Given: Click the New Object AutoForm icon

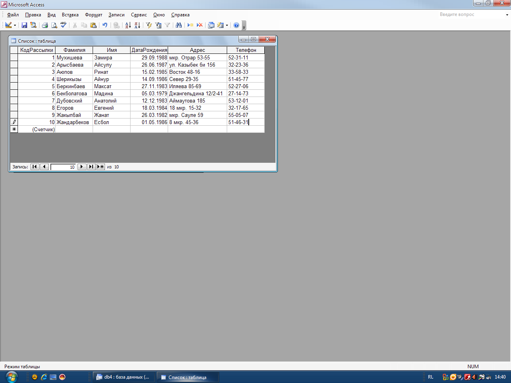Looking at the screenshot, I should tap(220, 25).
